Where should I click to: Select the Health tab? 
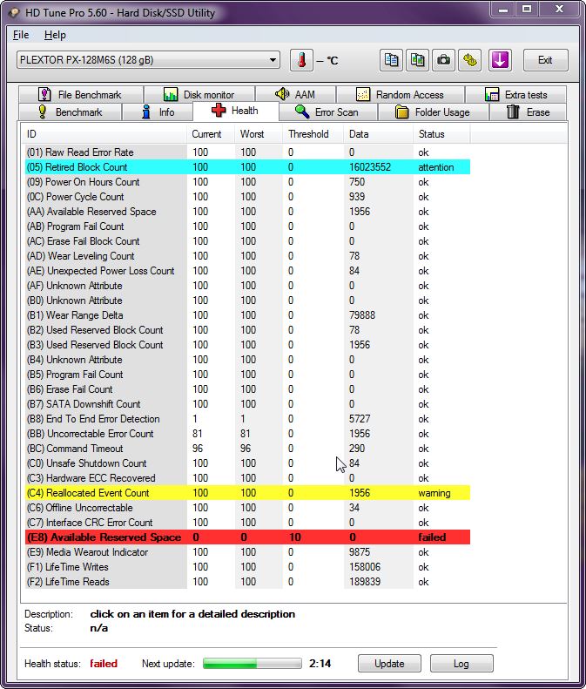coord(235,111)
